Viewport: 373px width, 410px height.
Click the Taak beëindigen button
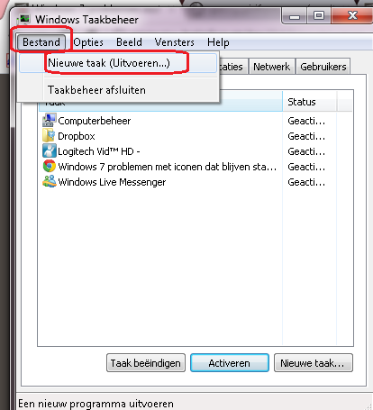point(146,363)
